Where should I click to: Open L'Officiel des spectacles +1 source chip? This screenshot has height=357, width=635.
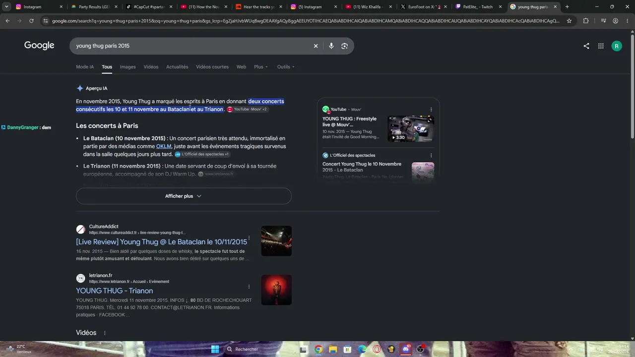(202, 154)
